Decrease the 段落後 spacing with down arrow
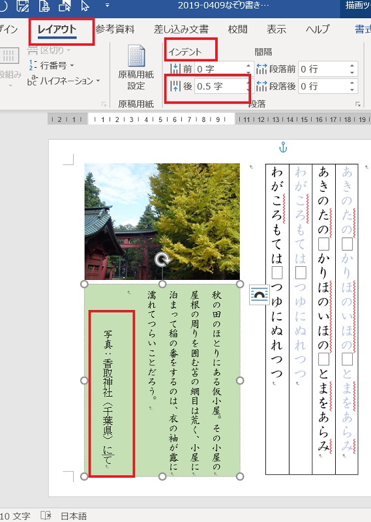 (352, 89)
